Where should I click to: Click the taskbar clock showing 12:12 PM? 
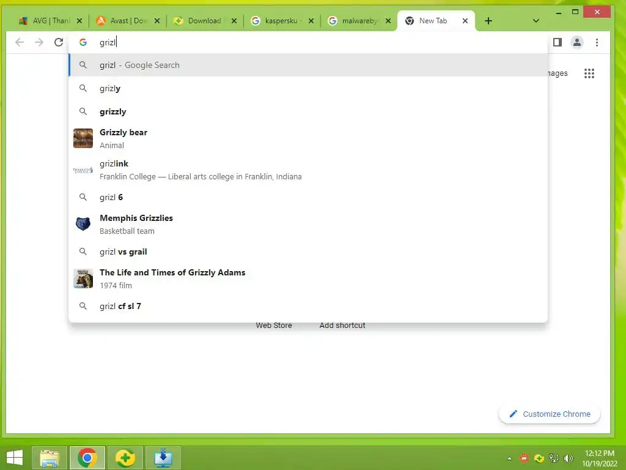(599, 458)
